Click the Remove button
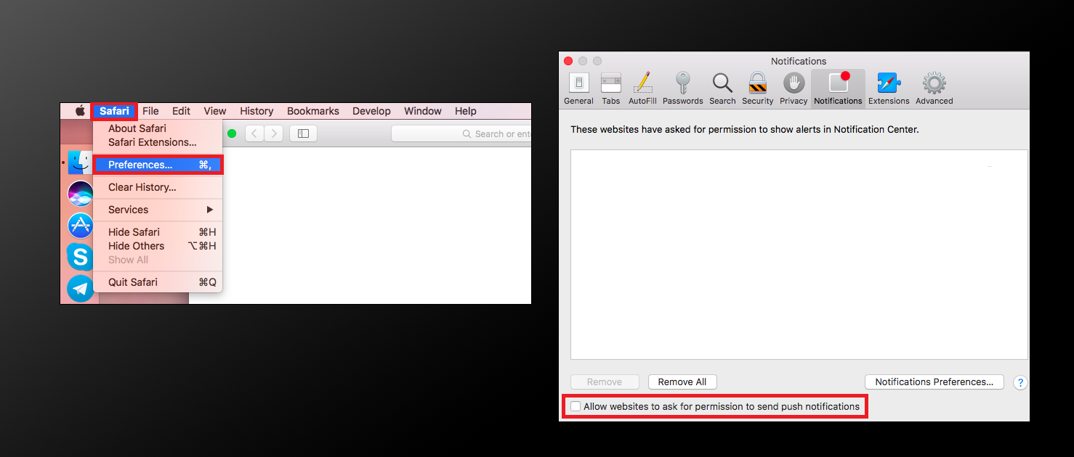Viewport: 1074px width, 457px height. pyautogui.click(x=605, y=382)
